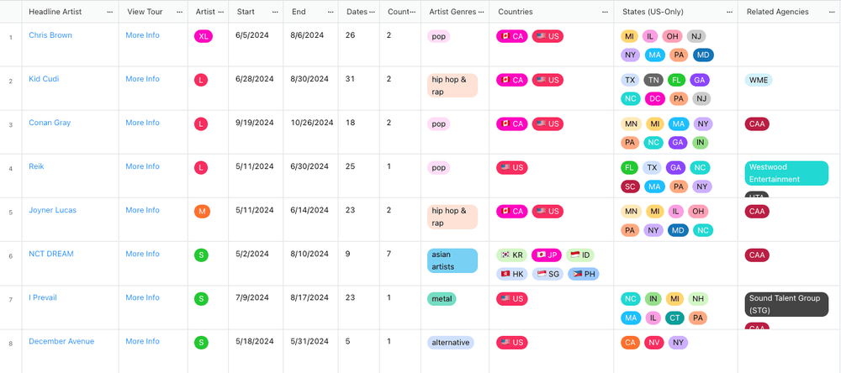Click the JP country flag tag
Image resolution: width=841 pixels, height=373 pixels.
[546, 255]
